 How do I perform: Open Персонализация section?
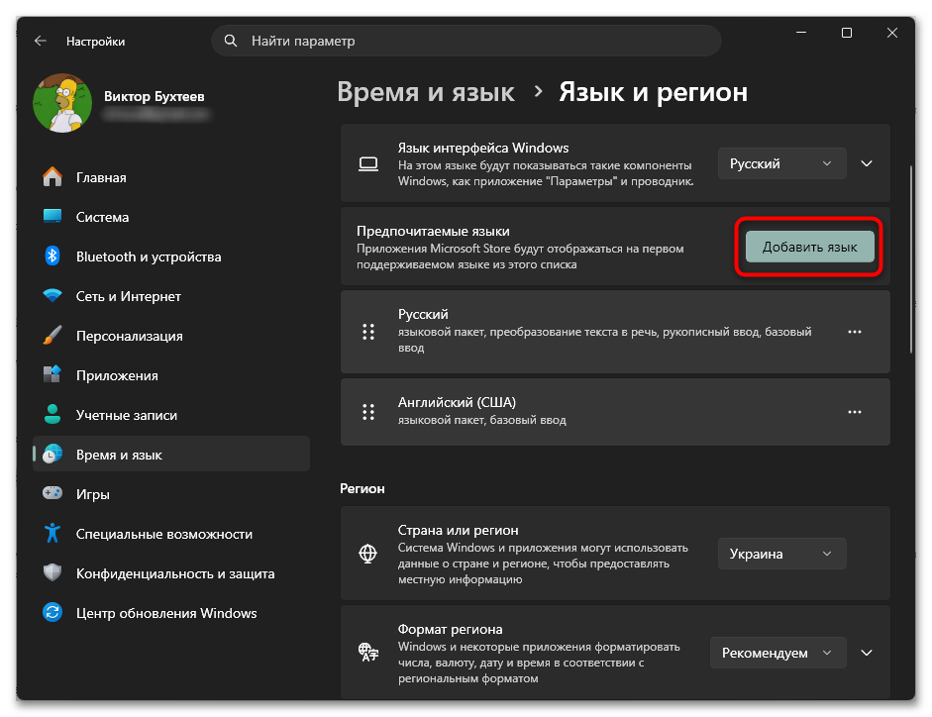pyautogui.click(x=171, y=336)
